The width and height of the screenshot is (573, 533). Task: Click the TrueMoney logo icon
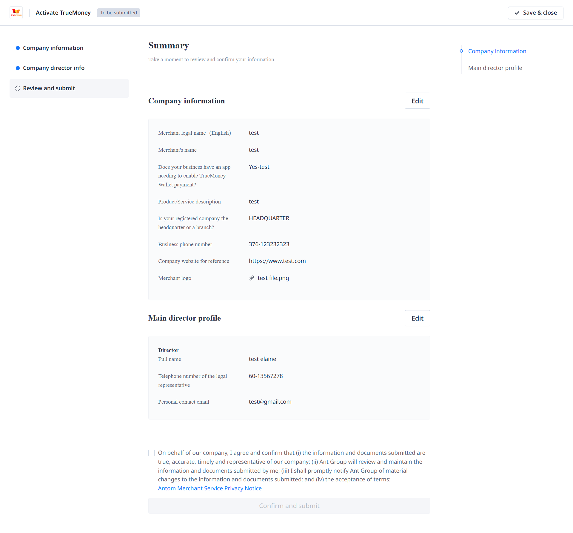tap(16, 13)
